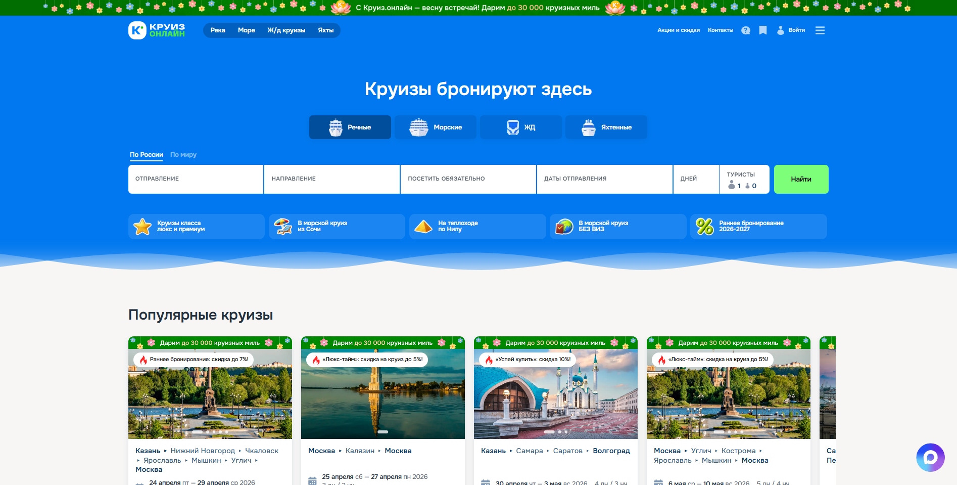This screenshot has width=957, height=485.
Task: Click the pyramid icon for Nile cruises
Action: (x=423, y=227)
